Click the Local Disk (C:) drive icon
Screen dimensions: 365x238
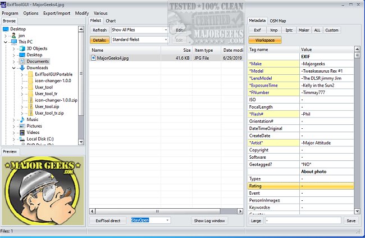tap(22, 138)
